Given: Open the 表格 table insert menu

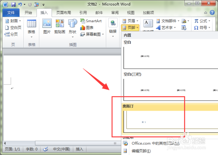Looking at the screenshot, I should (x=31, y=29).
